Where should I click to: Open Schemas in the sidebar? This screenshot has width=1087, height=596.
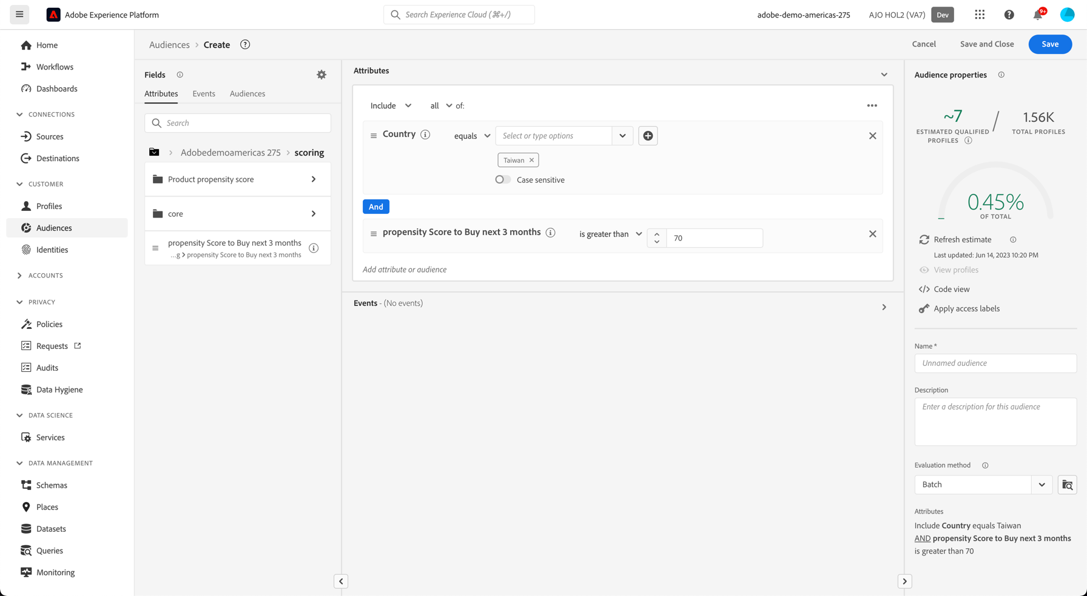click(52, 485)
